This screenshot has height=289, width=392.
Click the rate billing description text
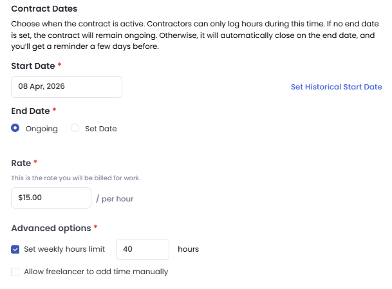76,178
